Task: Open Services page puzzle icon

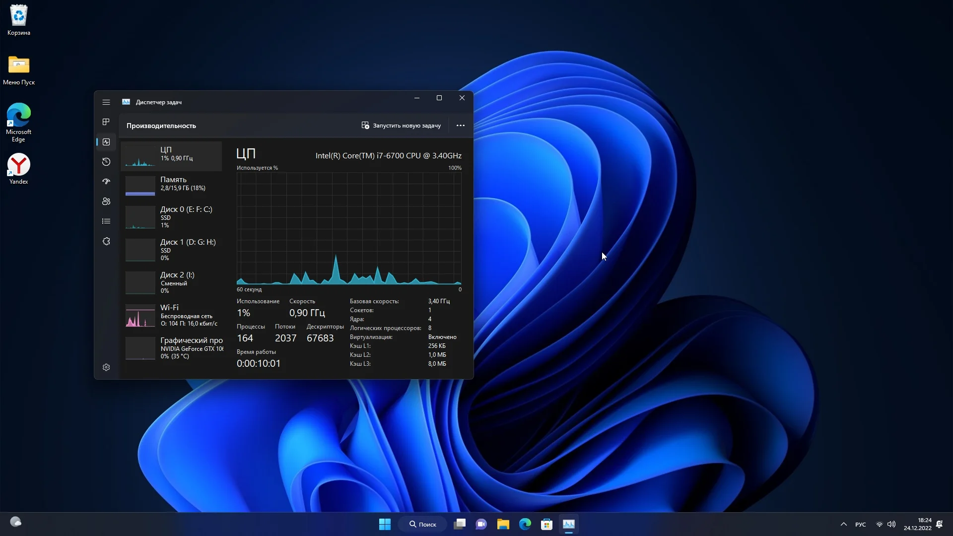Action: point(106,241)
